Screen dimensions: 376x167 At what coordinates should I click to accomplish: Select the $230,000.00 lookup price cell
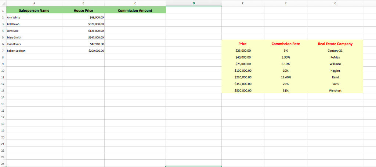tap(243, 77)
